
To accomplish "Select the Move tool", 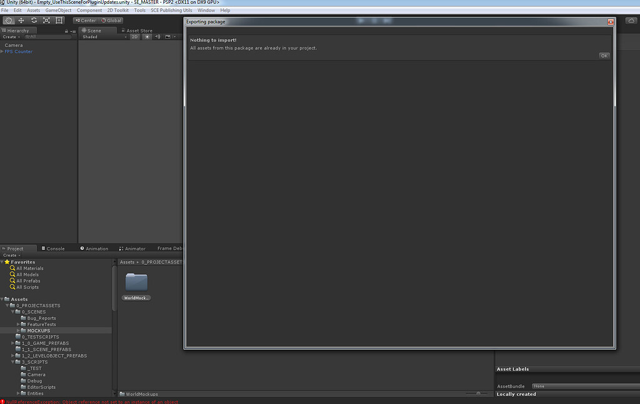I will pyautogui.click(x=21, y=20).
